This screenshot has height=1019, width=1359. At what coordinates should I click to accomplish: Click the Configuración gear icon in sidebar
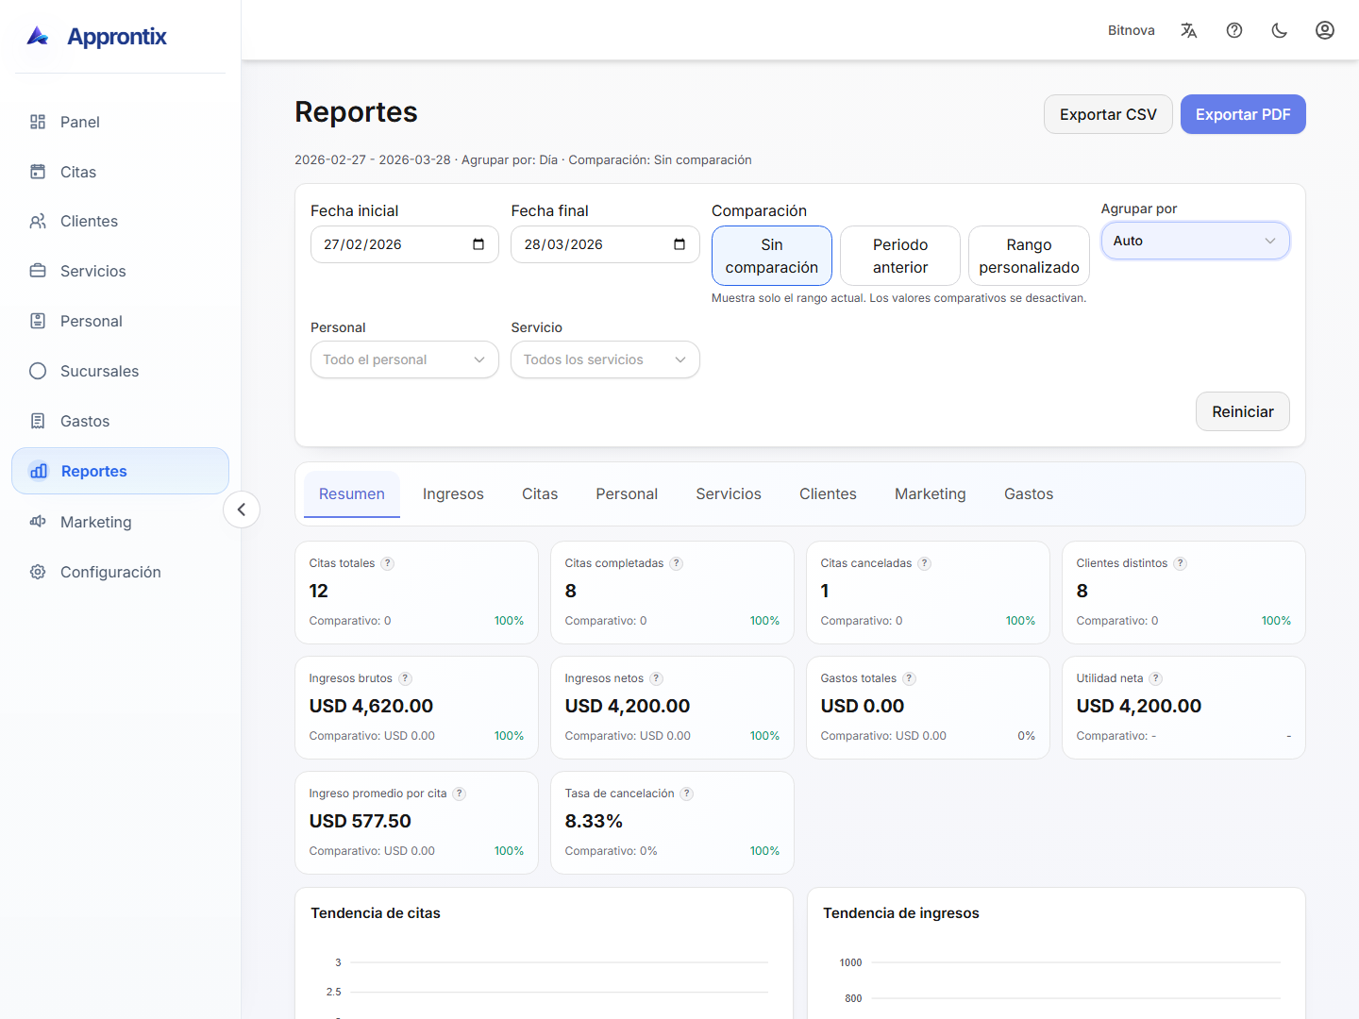pos(38,572)
